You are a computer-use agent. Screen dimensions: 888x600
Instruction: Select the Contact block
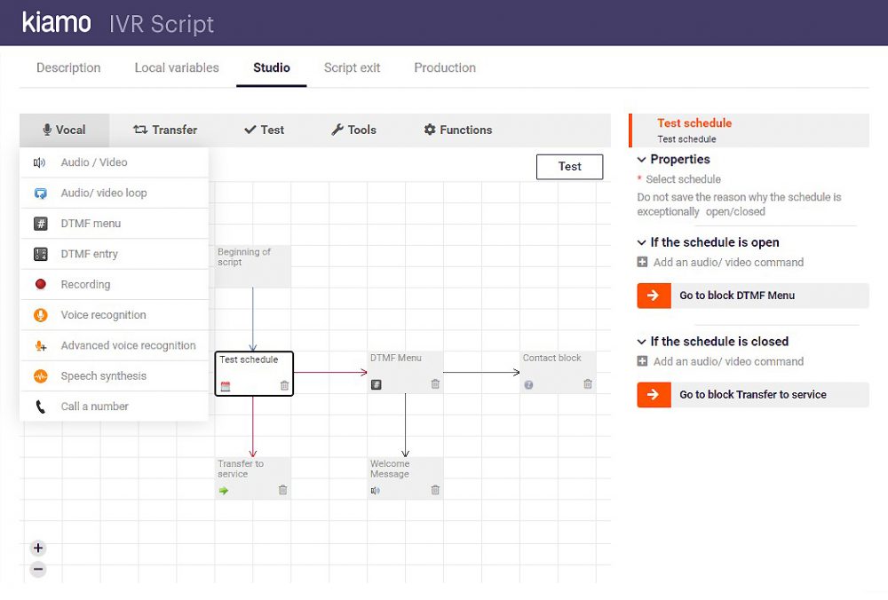[558, 372]
